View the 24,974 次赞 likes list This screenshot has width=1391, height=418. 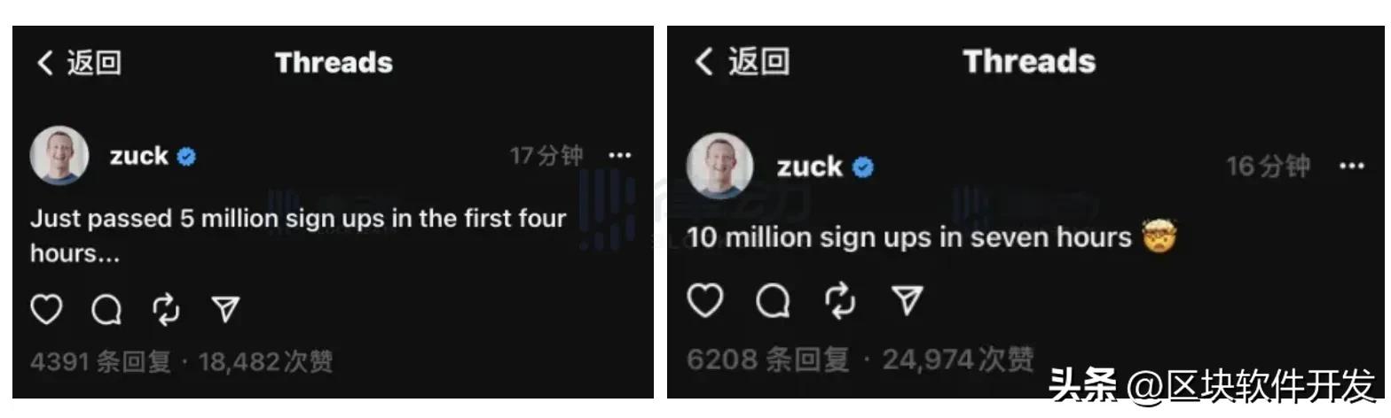point(958,360)
